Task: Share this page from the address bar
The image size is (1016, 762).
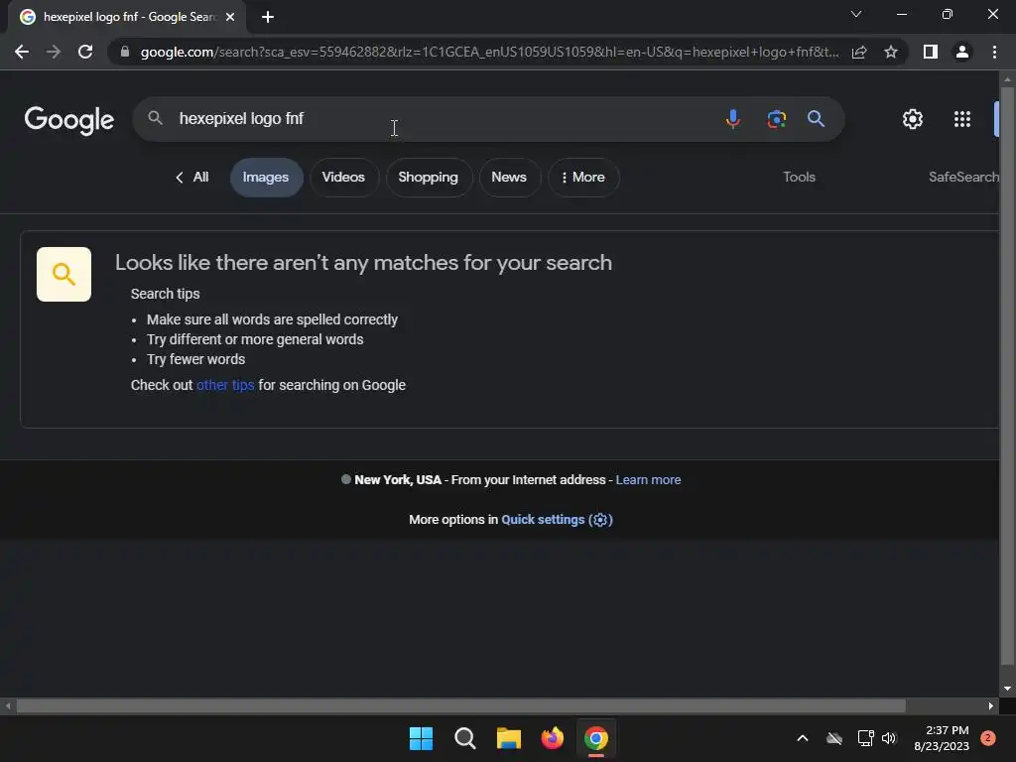Action: coord(859,52)
